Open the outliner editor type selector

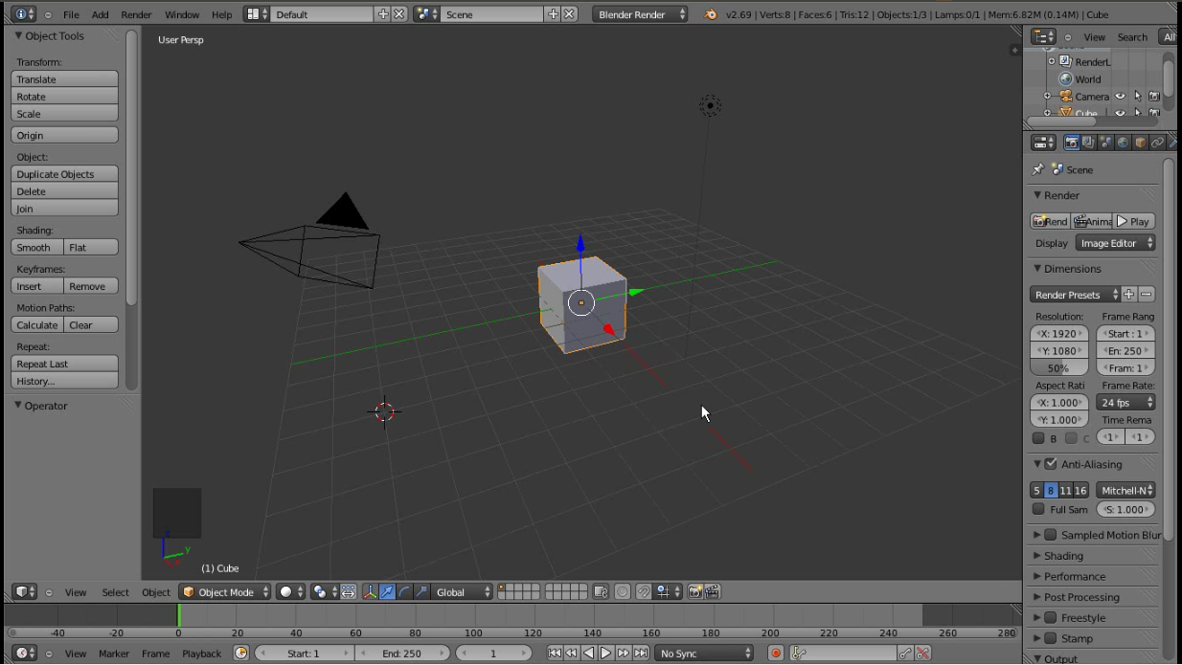point(1043,36)
